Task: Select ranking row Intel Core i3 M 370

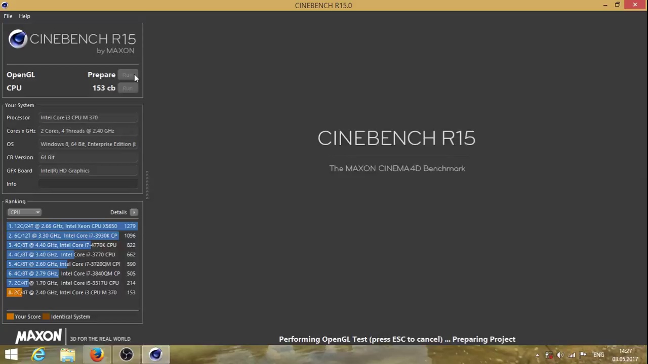Action: tap(72, 293)
